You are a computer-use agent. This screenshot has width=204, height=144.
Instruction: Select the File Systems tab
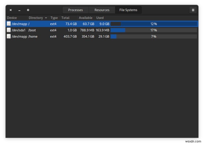[128, 10]
